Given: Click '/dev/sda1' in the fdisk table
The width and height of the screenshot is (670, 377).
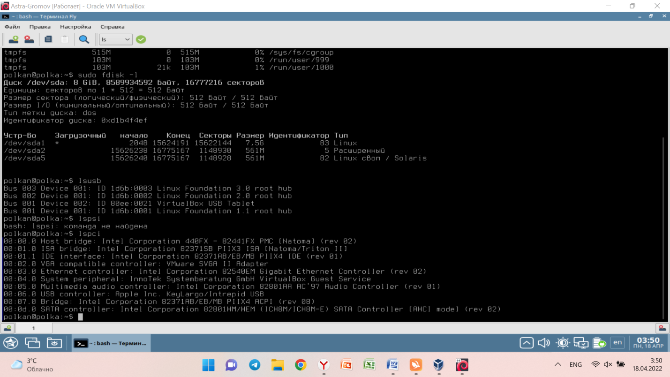Looking at the screenshot, I should coord(24,143).
